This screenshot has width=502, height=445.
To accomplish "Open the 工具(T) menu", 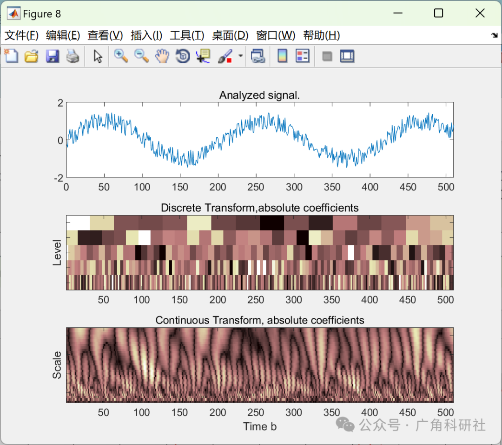I will 187,35.
